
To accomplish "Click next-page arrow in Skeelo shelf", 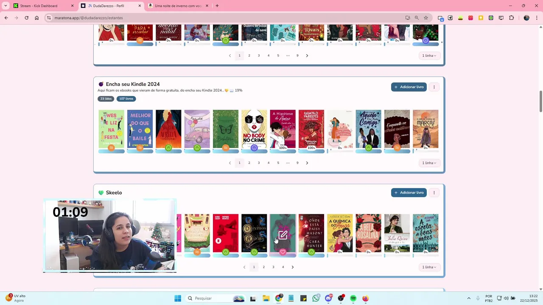I will [x=293, y=267].
